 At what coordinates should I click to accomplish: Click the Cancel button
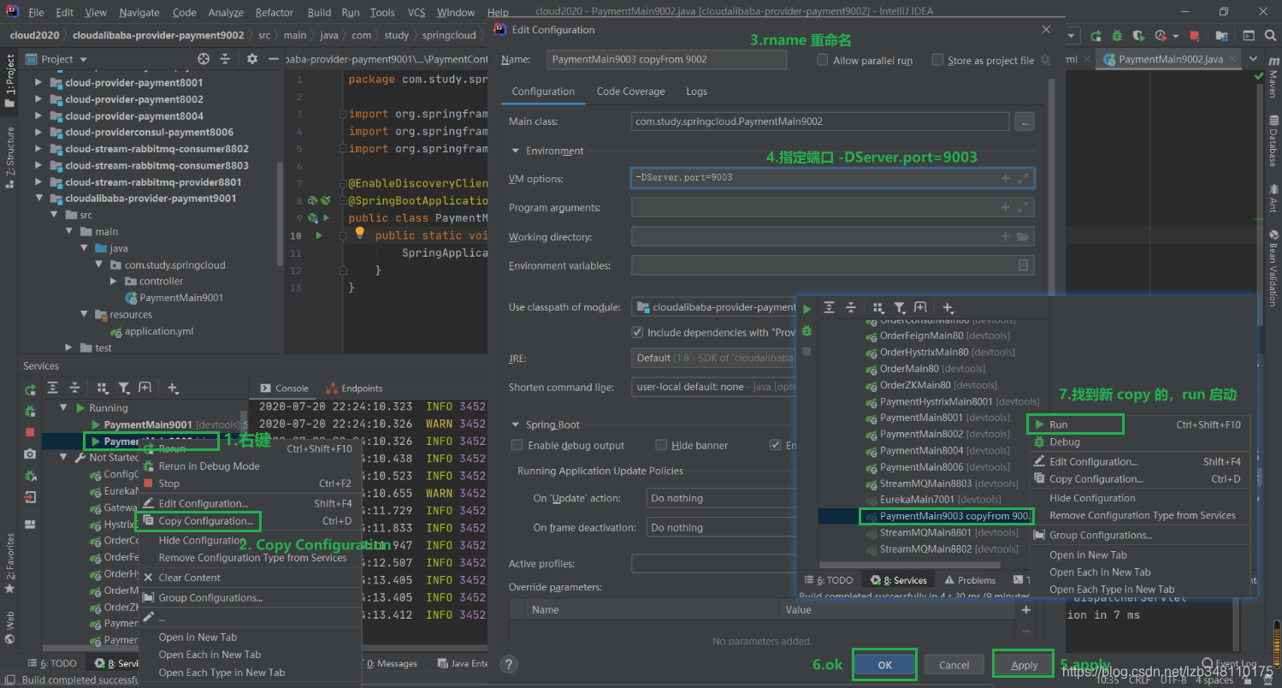(x=954, y=665)
